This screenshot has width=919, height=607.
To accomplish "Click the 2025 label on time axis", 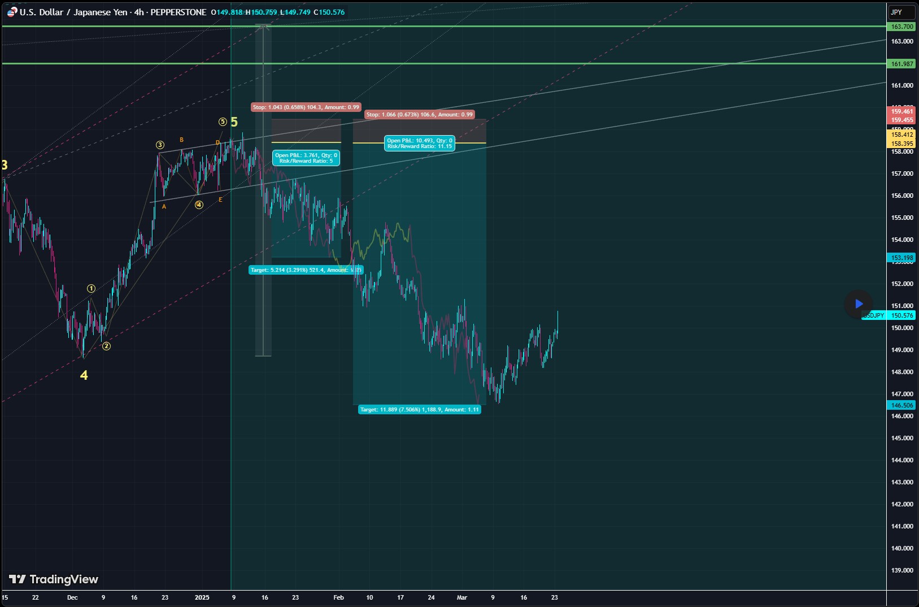I will [202, 597].
